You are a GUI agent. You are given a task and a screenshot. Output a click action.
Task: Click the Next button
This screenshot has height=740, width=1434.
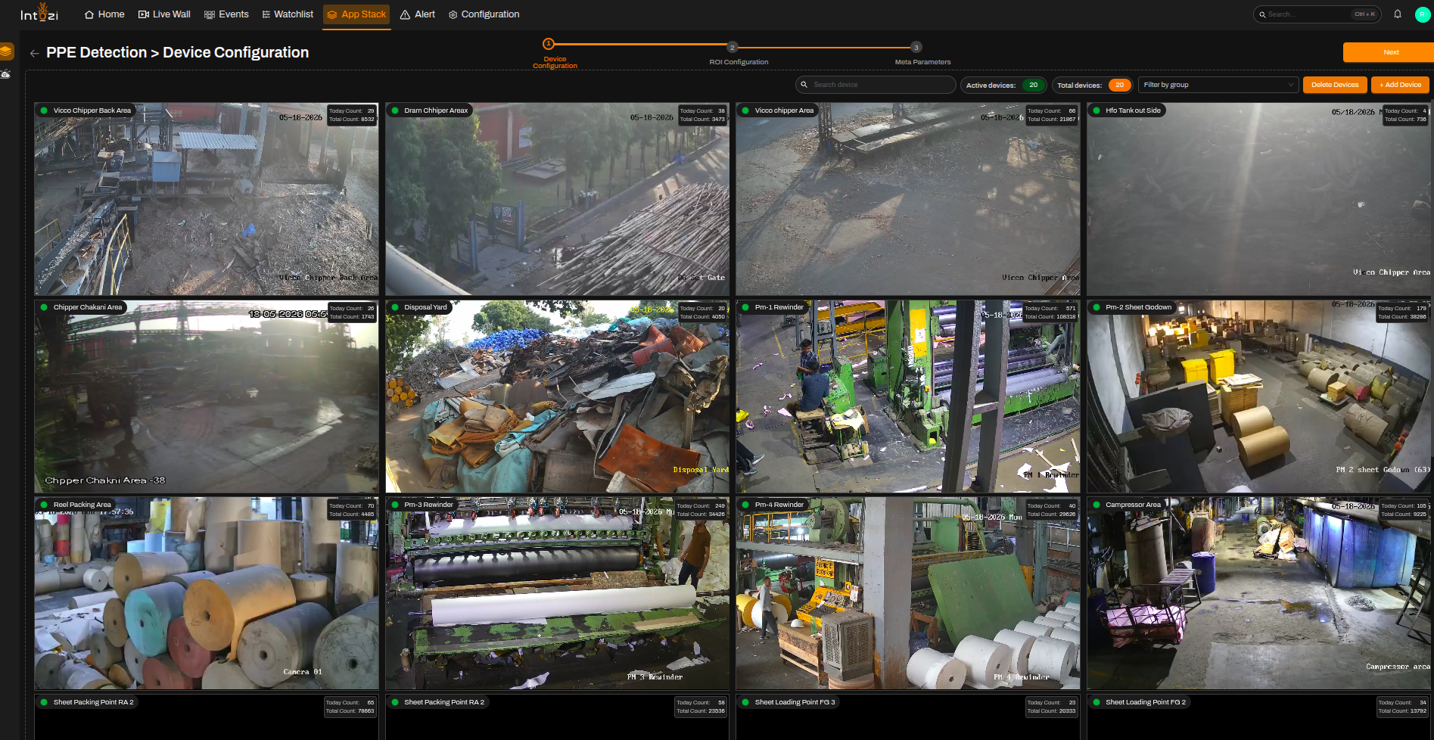(x=1391, y=52)
